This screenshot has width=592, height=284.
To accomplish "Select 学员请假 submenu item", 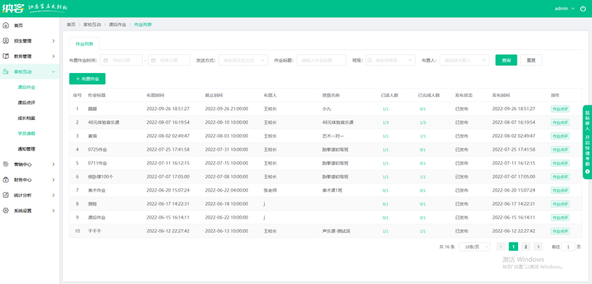I will click(26, 133).
